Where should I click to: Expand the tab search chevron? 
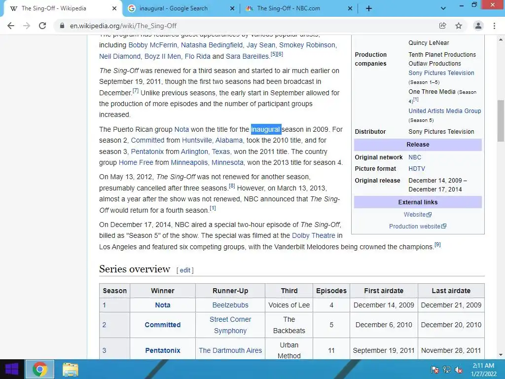point(443,8)
